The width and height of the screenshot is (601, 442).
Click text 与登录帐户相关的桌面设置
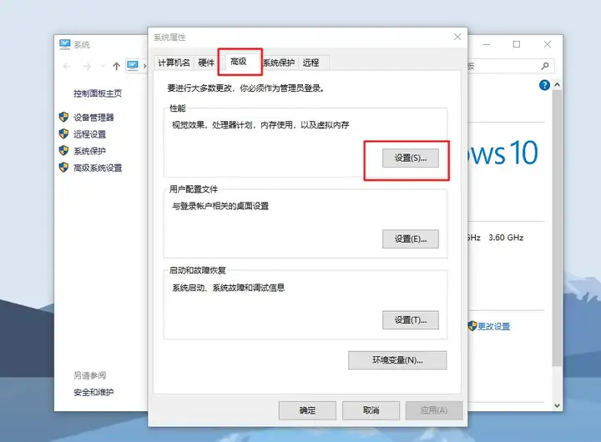tap(220, 206)
